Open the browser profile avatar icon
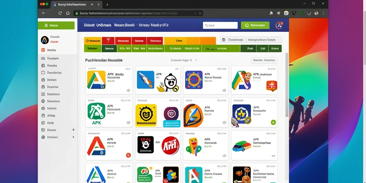 pos(316,13)
